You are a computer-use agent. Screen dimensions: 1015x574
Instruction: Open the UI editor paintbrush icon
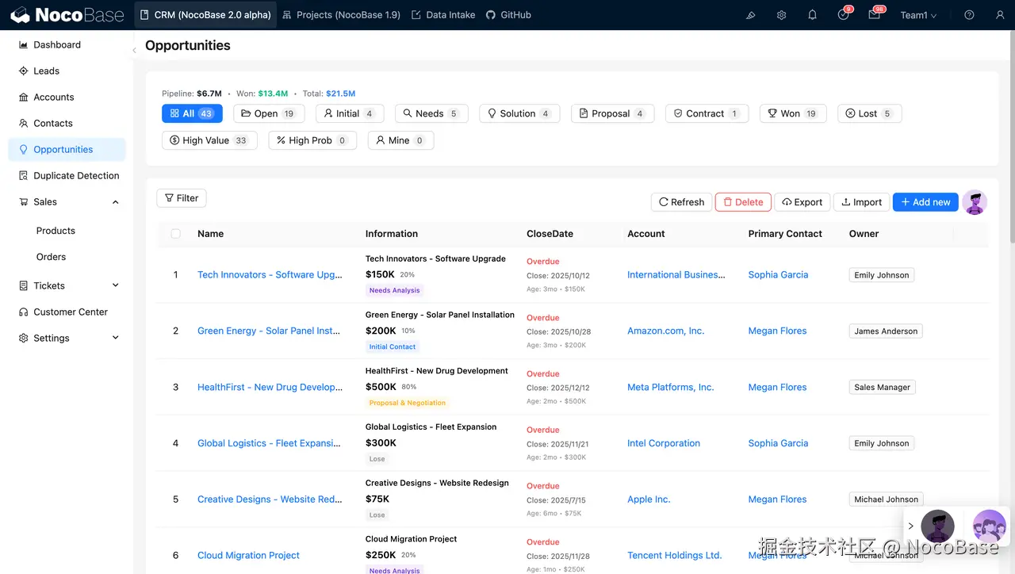(751, 15)
